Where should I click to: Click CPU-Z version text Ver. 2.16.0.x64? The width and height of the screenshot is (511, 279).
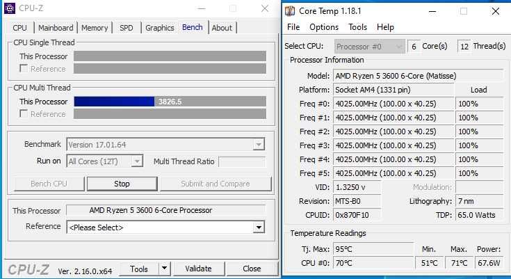tap(85, 271)
